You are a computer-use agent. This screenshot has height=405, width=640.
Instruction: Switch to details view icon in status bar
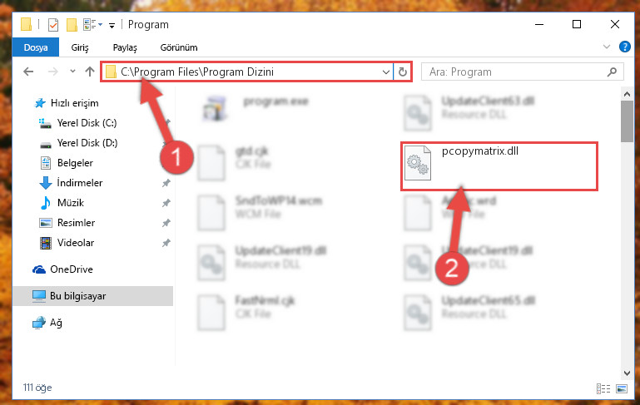point(603,388)
